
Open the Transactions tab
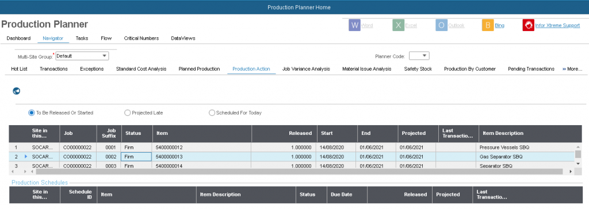point(53,69)
